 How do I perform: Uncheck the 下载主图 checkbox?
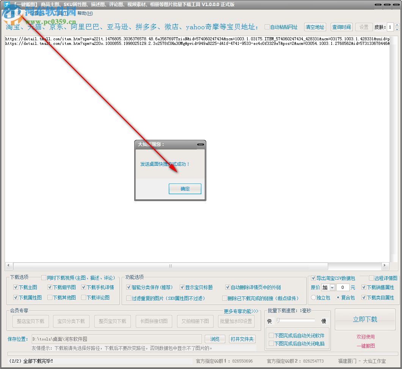coord(16,287)
